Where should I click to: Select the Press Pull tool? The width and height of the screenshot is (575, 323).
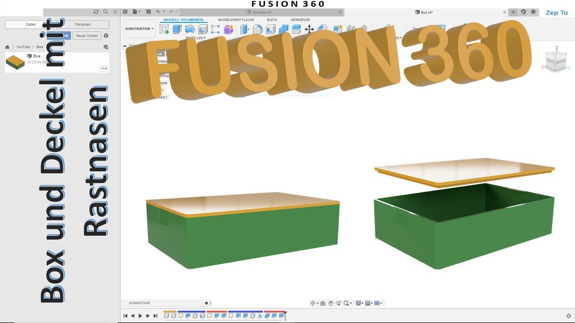pyautogui.click(x=244, y=30)
